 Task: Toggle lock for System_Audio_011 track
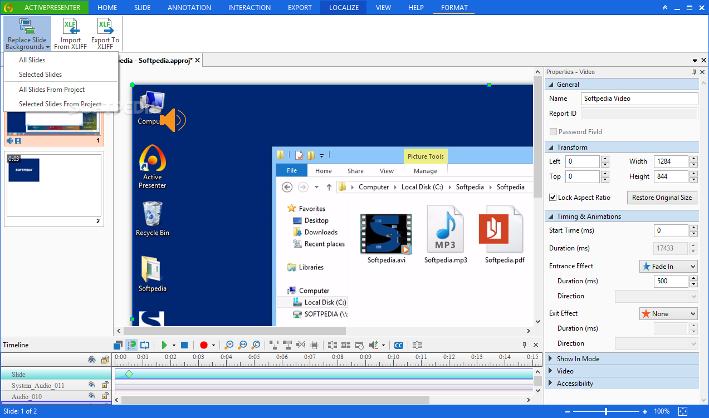pyautogui.click(x=105, y=385)
